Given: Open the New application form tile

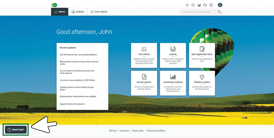Looking at the screenshot, I should point(202,55).
